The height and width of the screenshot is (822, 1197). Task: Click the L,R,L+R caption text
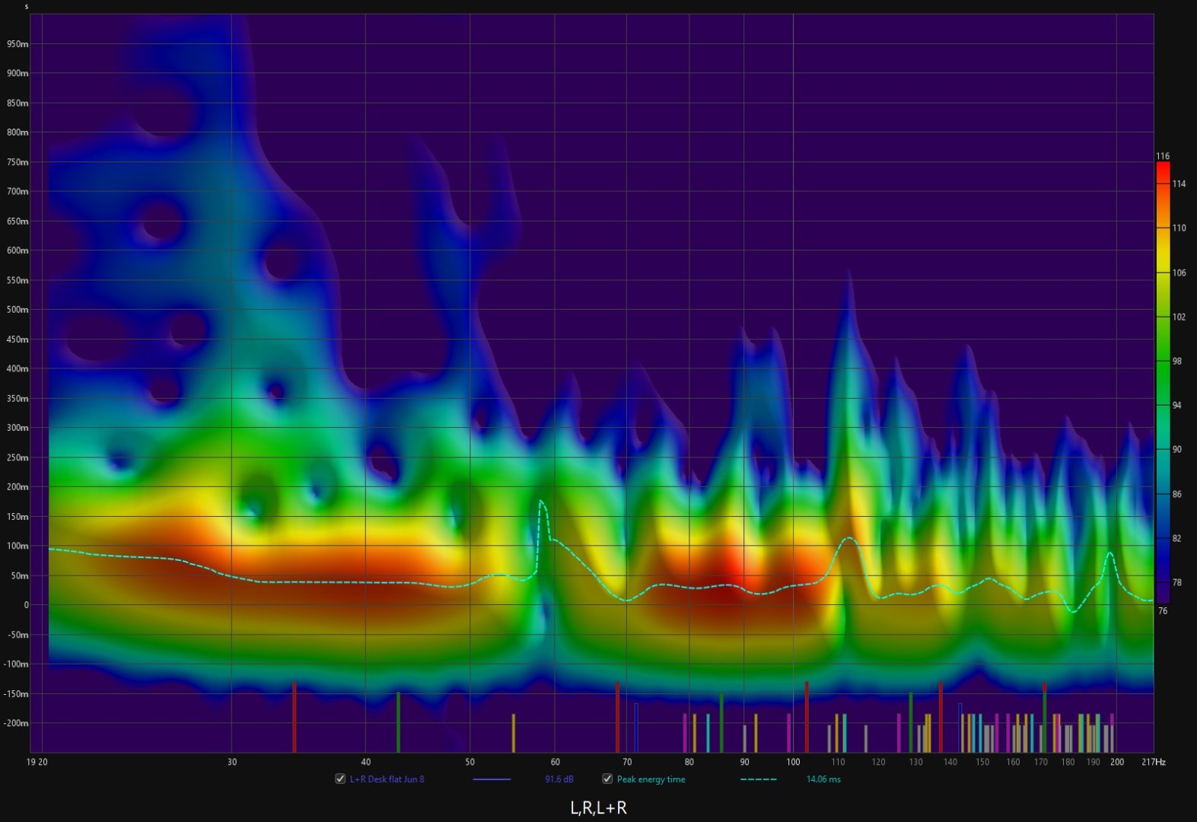click(598, 808)
